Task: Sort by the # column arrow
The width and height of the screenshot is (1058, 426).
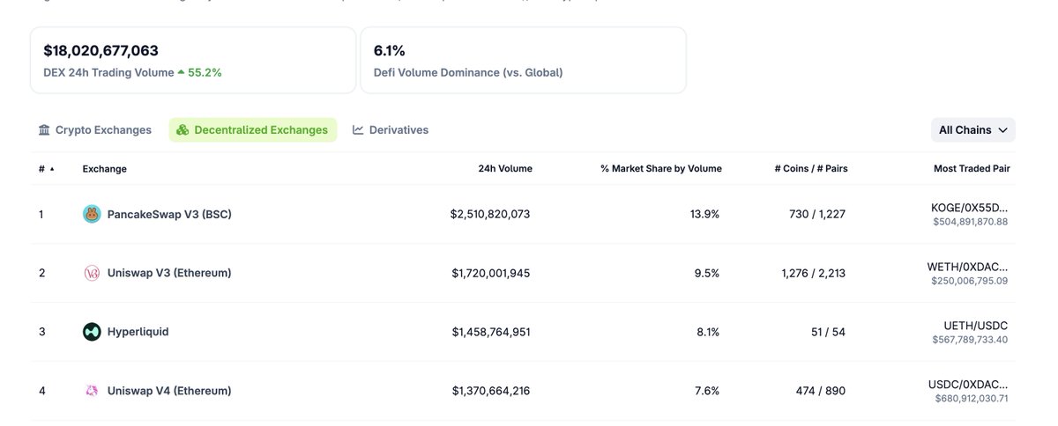Action: 52,169
